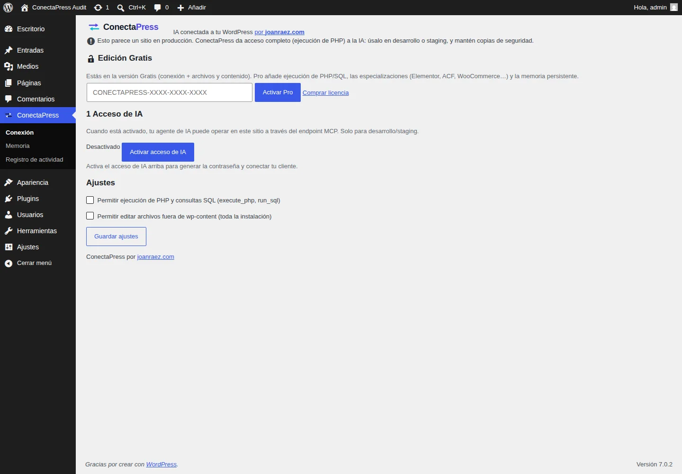Open WordPress link in footer

point(162,465)
